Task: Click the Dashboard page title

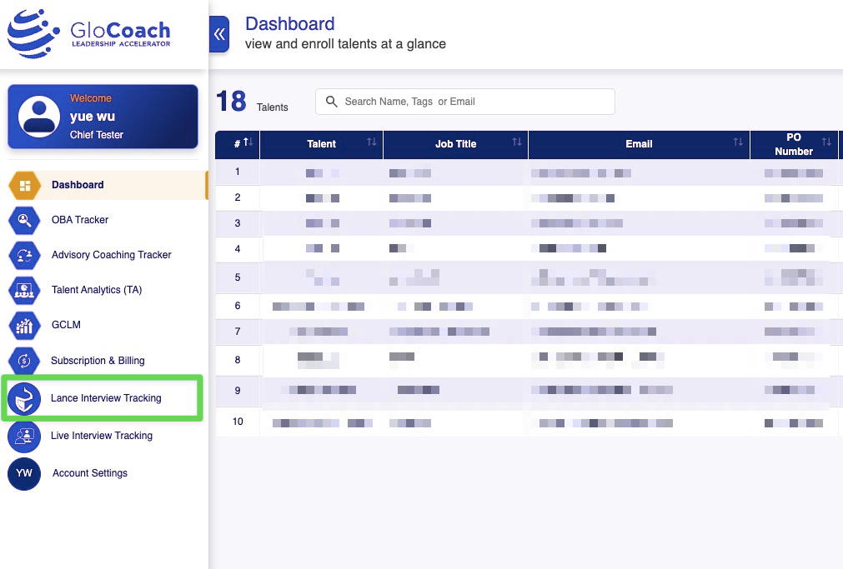Action: pyautogui.click(x=290, y=23)
